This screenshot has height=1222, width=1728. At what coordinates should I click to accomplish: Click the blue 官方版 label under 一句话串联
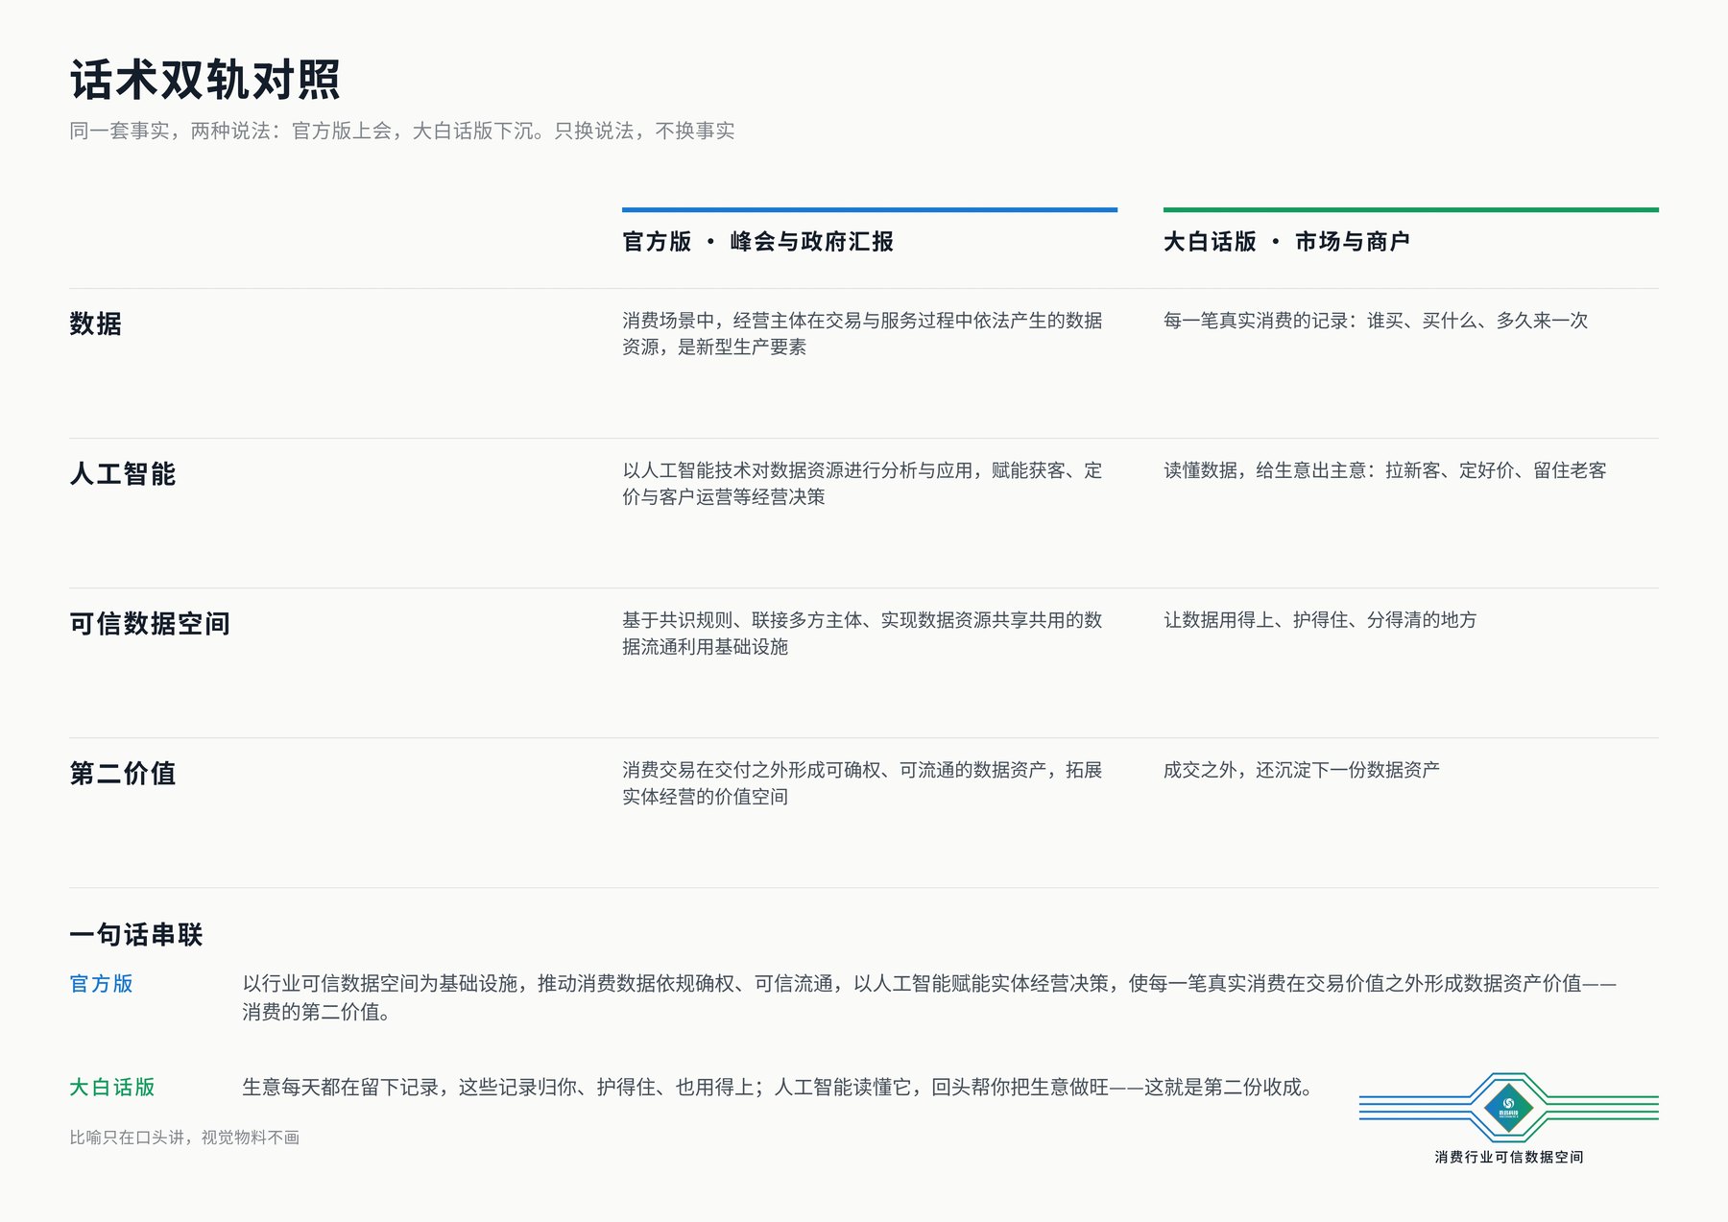coord(101,983)
